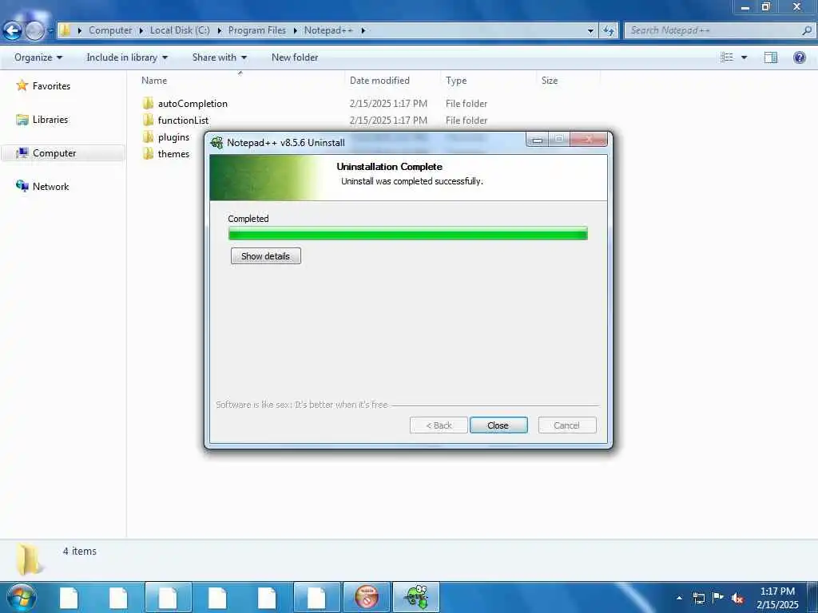The height and width of the screenshot is (613, 818).
Task: Click the address bar Refresh icon
Action: 608,31
